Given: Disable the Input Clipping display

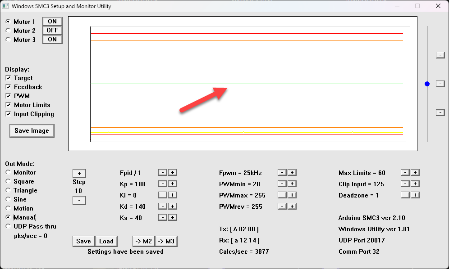Looking at the screenshot, I should pos(8,114).
